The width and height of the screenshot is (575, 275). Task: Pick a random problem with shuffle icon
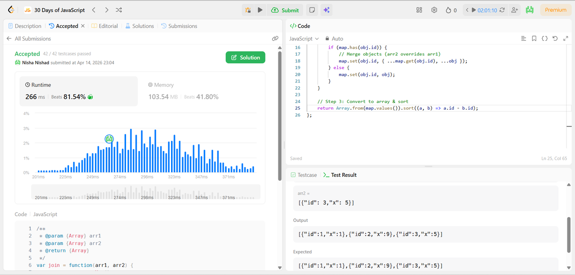tap(119, 10)
